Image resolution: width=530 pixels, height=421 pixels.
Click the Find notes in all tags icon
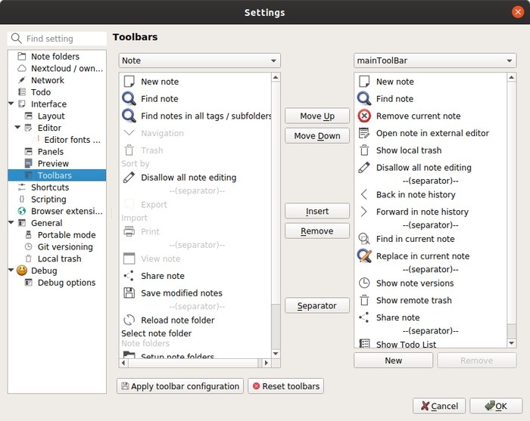[129, 116]
